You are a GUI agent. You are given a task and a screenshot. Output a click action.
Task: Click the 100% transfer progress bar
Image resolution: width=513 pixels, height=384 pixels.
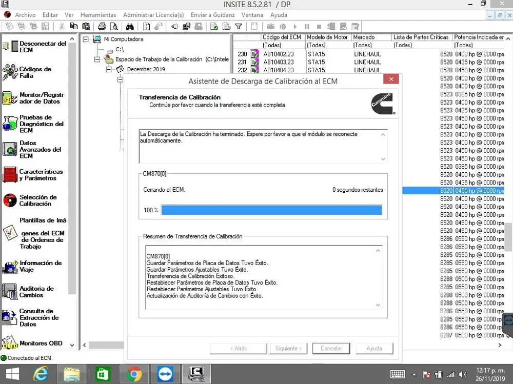click(x=271, y=210)
